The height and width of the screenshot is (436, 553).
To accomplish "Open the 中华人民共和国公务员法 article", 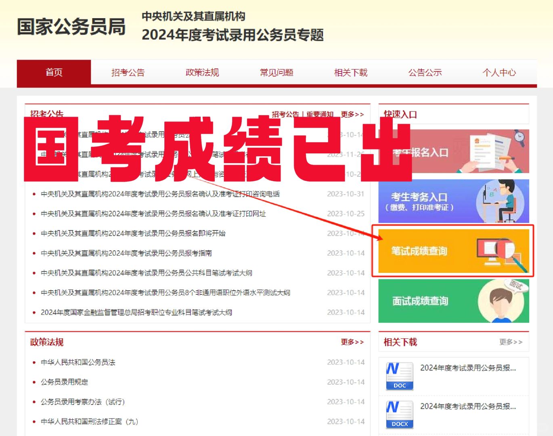I will (78, 363).
